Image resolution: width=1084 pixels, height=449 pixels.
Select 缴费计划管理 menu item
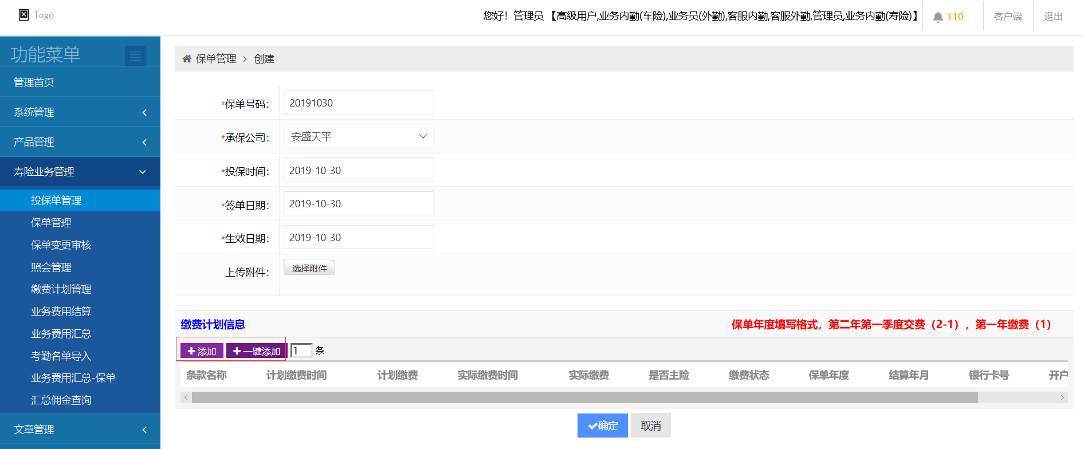click(61, 289)
